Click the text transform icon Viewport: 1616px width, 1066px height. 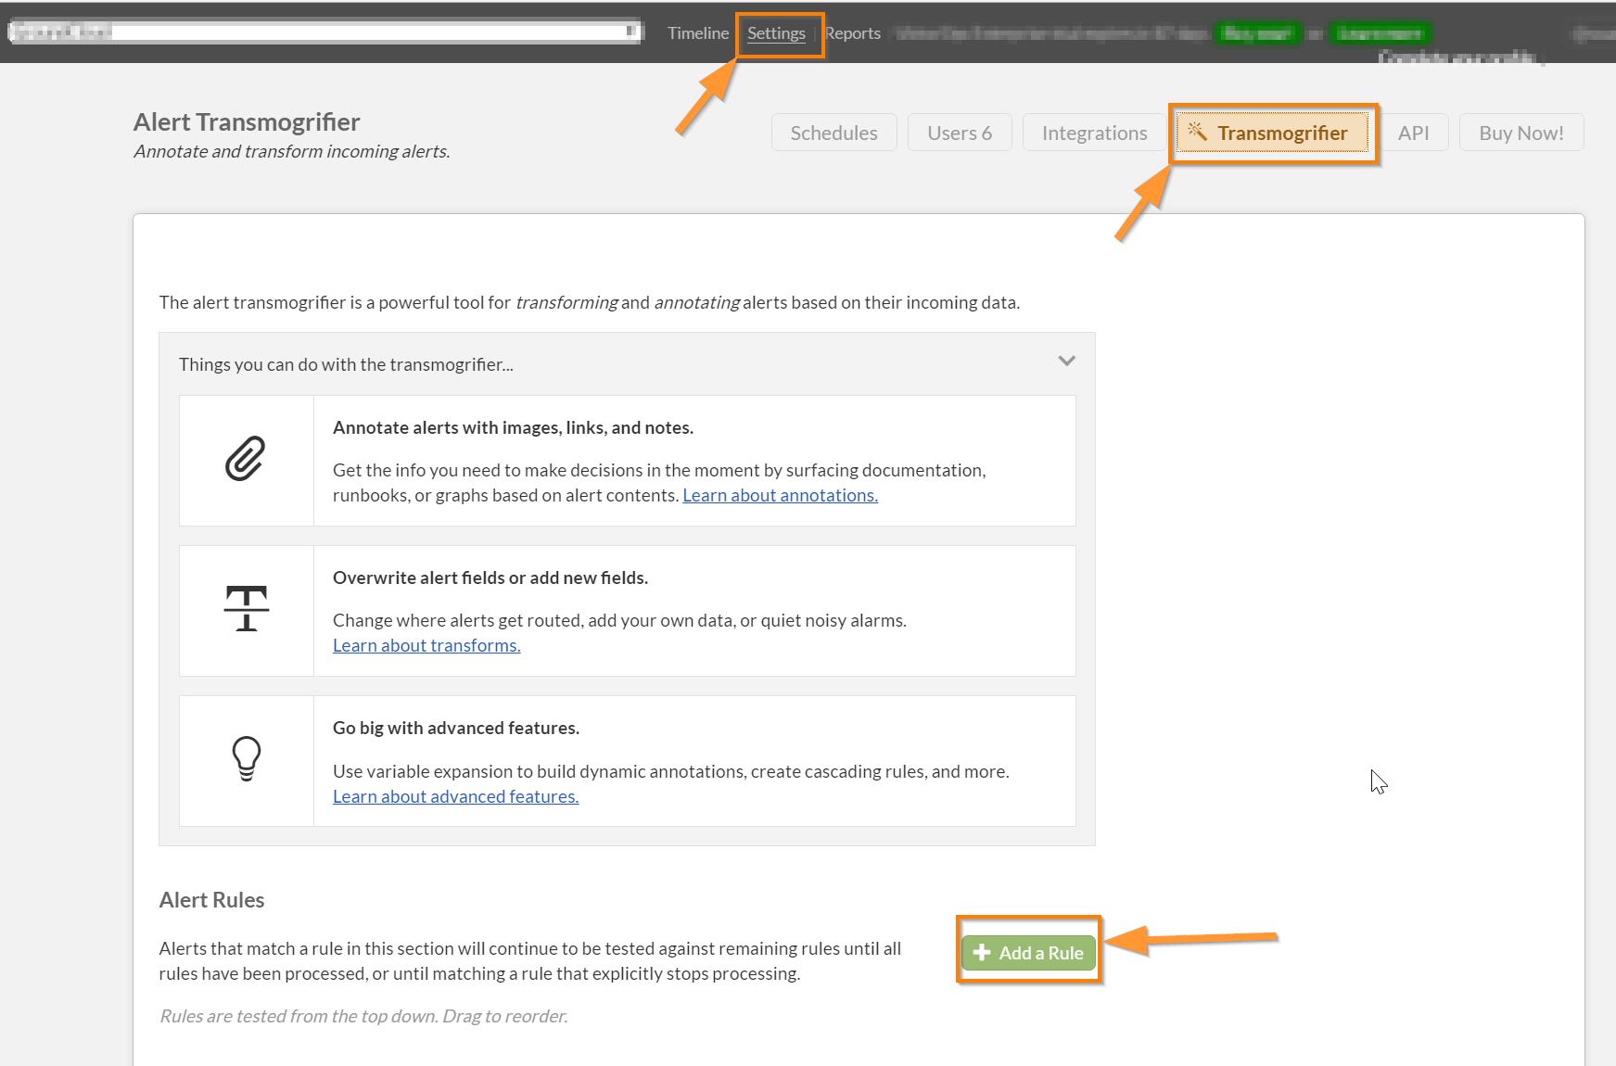pos(246,609)
